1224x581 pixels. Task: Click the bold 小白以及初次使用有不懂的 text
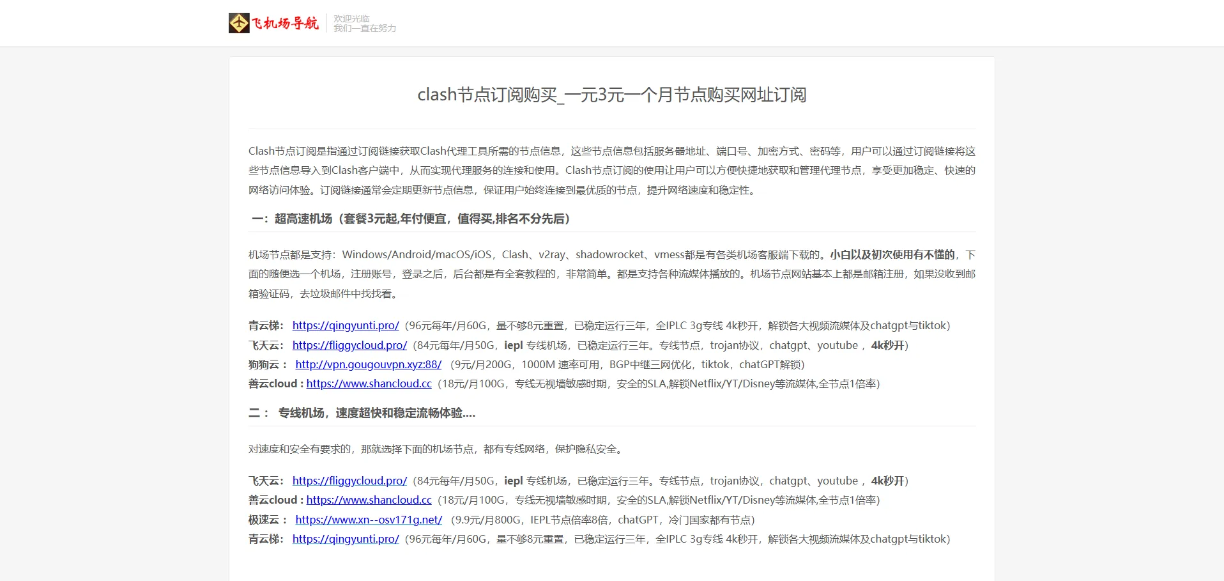(892, 254)
